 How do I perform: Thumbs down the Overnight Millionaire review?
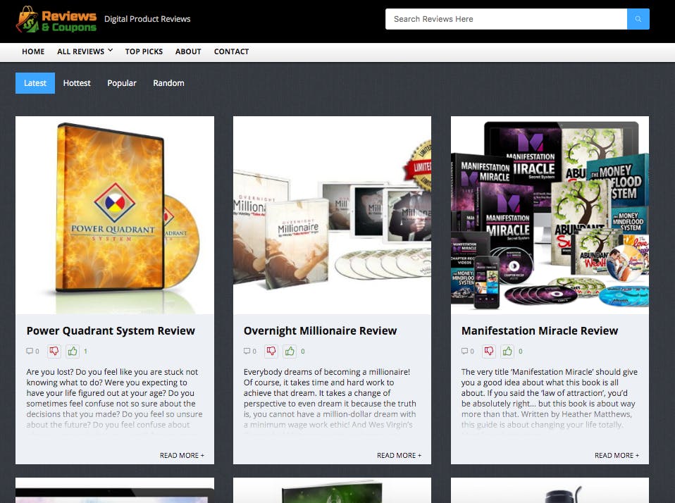coord(272,351)
